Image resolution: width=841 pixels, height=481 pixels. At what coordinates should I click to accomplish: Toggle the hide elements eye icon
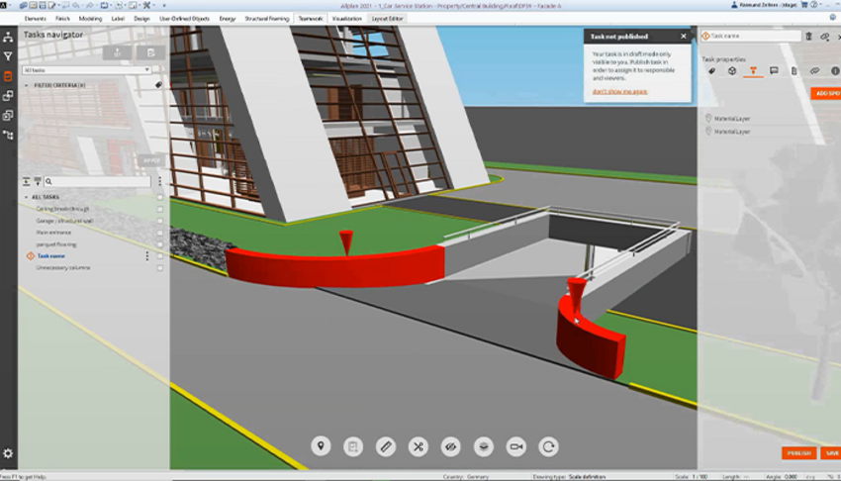(x=450, y=447)
